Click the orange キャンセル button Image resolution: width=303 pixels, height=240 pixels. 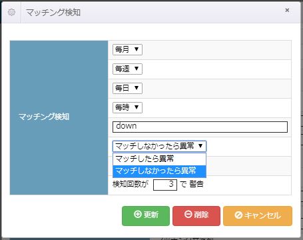tap(258, 216)
